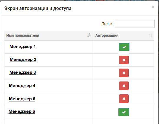This screenshot has width=159, height=124.
Task: Toggle green authorization checkmark for Менеджер 1
Action: (124, 47)
